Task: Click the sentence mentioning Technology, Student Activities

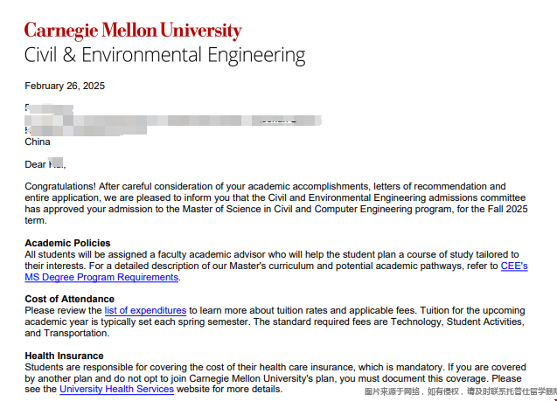Action: [x=275, y=328]
